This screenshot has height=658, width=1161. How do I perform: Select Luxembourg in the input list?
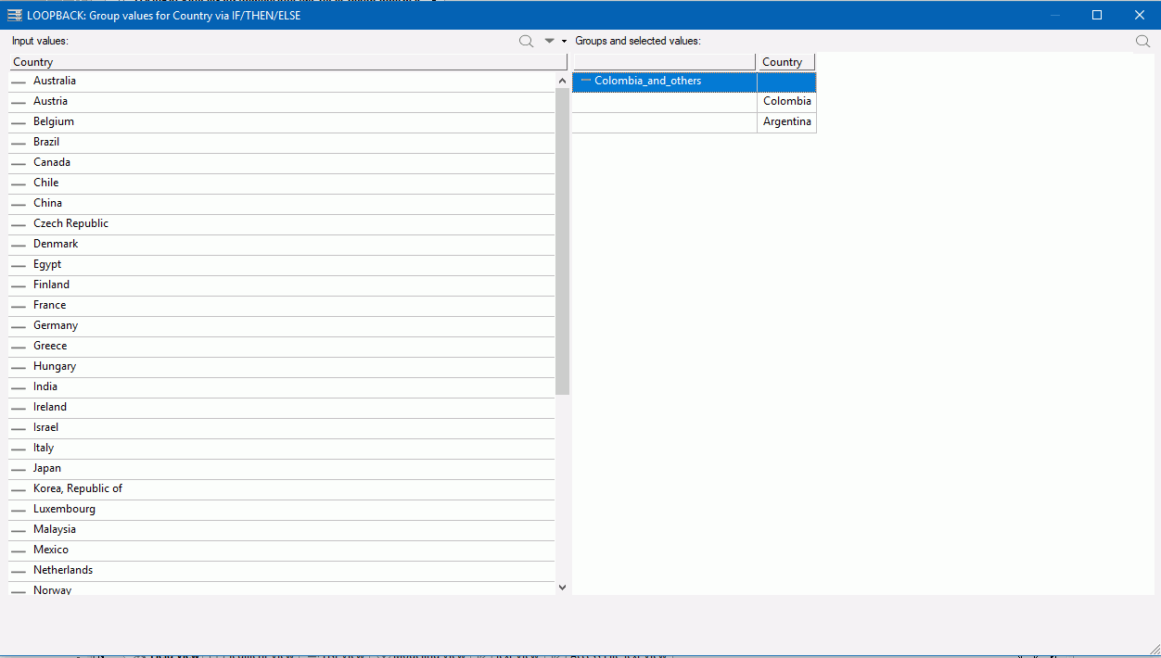click(x=282, y=510)
